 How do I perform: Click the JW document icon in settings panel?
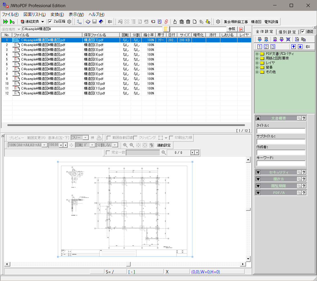click(297, 40)
